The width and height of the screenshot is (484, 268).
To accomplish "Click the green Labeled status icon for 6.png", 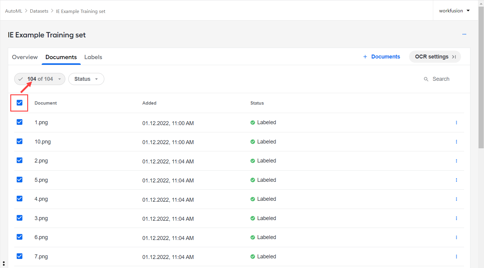I will 253,238.
